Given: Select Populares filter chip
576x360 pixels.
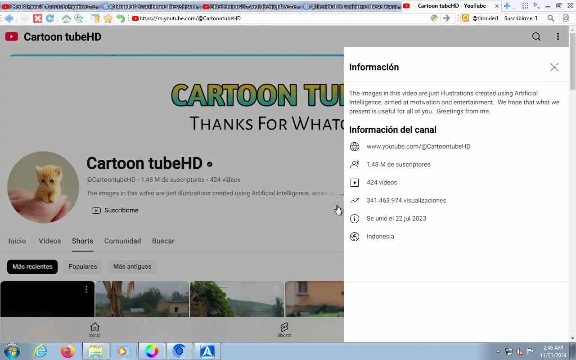Looking at the screenshot, I should point(83,267).
